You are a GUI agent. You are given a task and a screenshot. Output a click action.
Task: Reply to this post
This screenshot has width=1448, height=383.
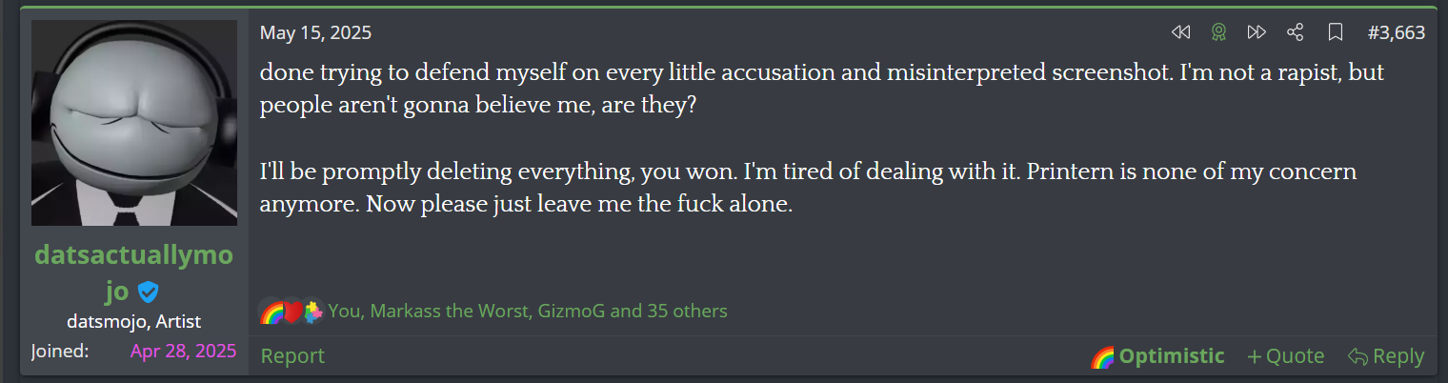click(x=1386, y=356)
